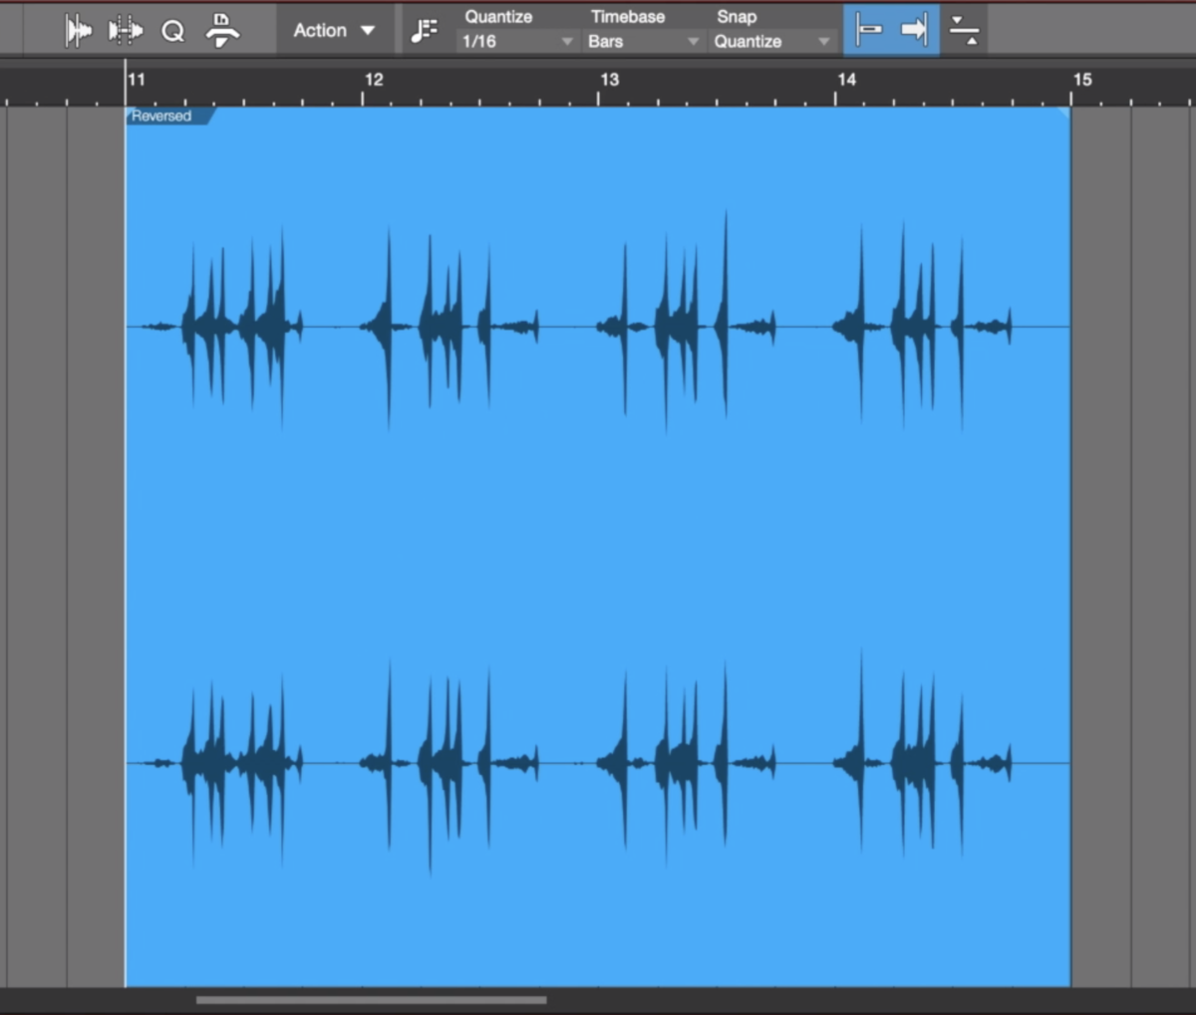Click the bend marker tool icon
This screenshot has height=1015, width=1196.
coord(126,31)
